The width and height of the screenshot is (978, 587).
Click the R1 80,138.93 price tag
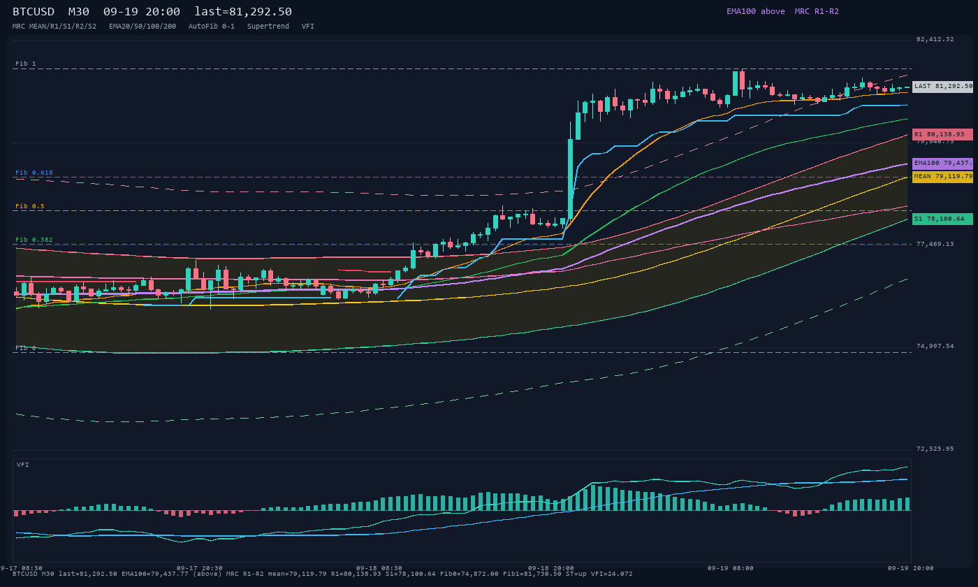942,134
